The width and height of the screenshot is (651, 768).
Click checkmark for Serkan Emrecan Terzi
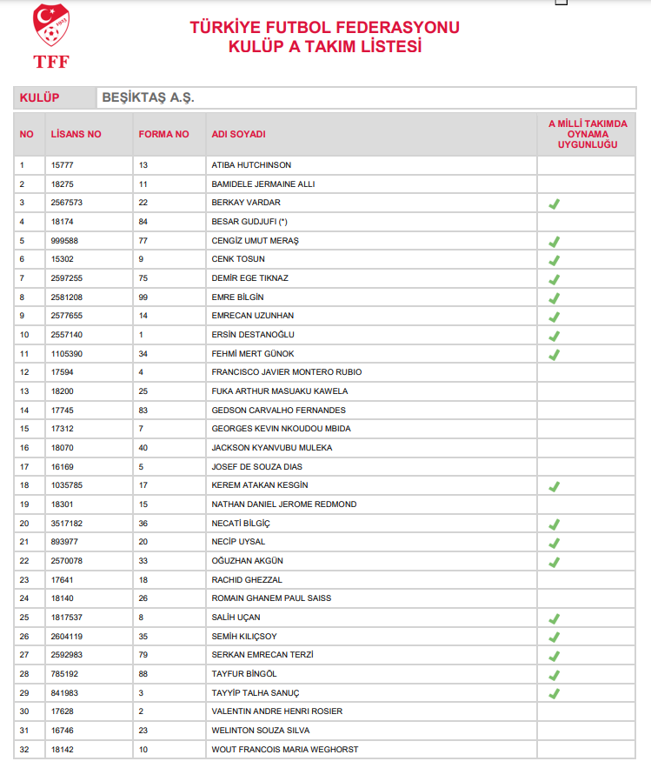click(554, 657)
